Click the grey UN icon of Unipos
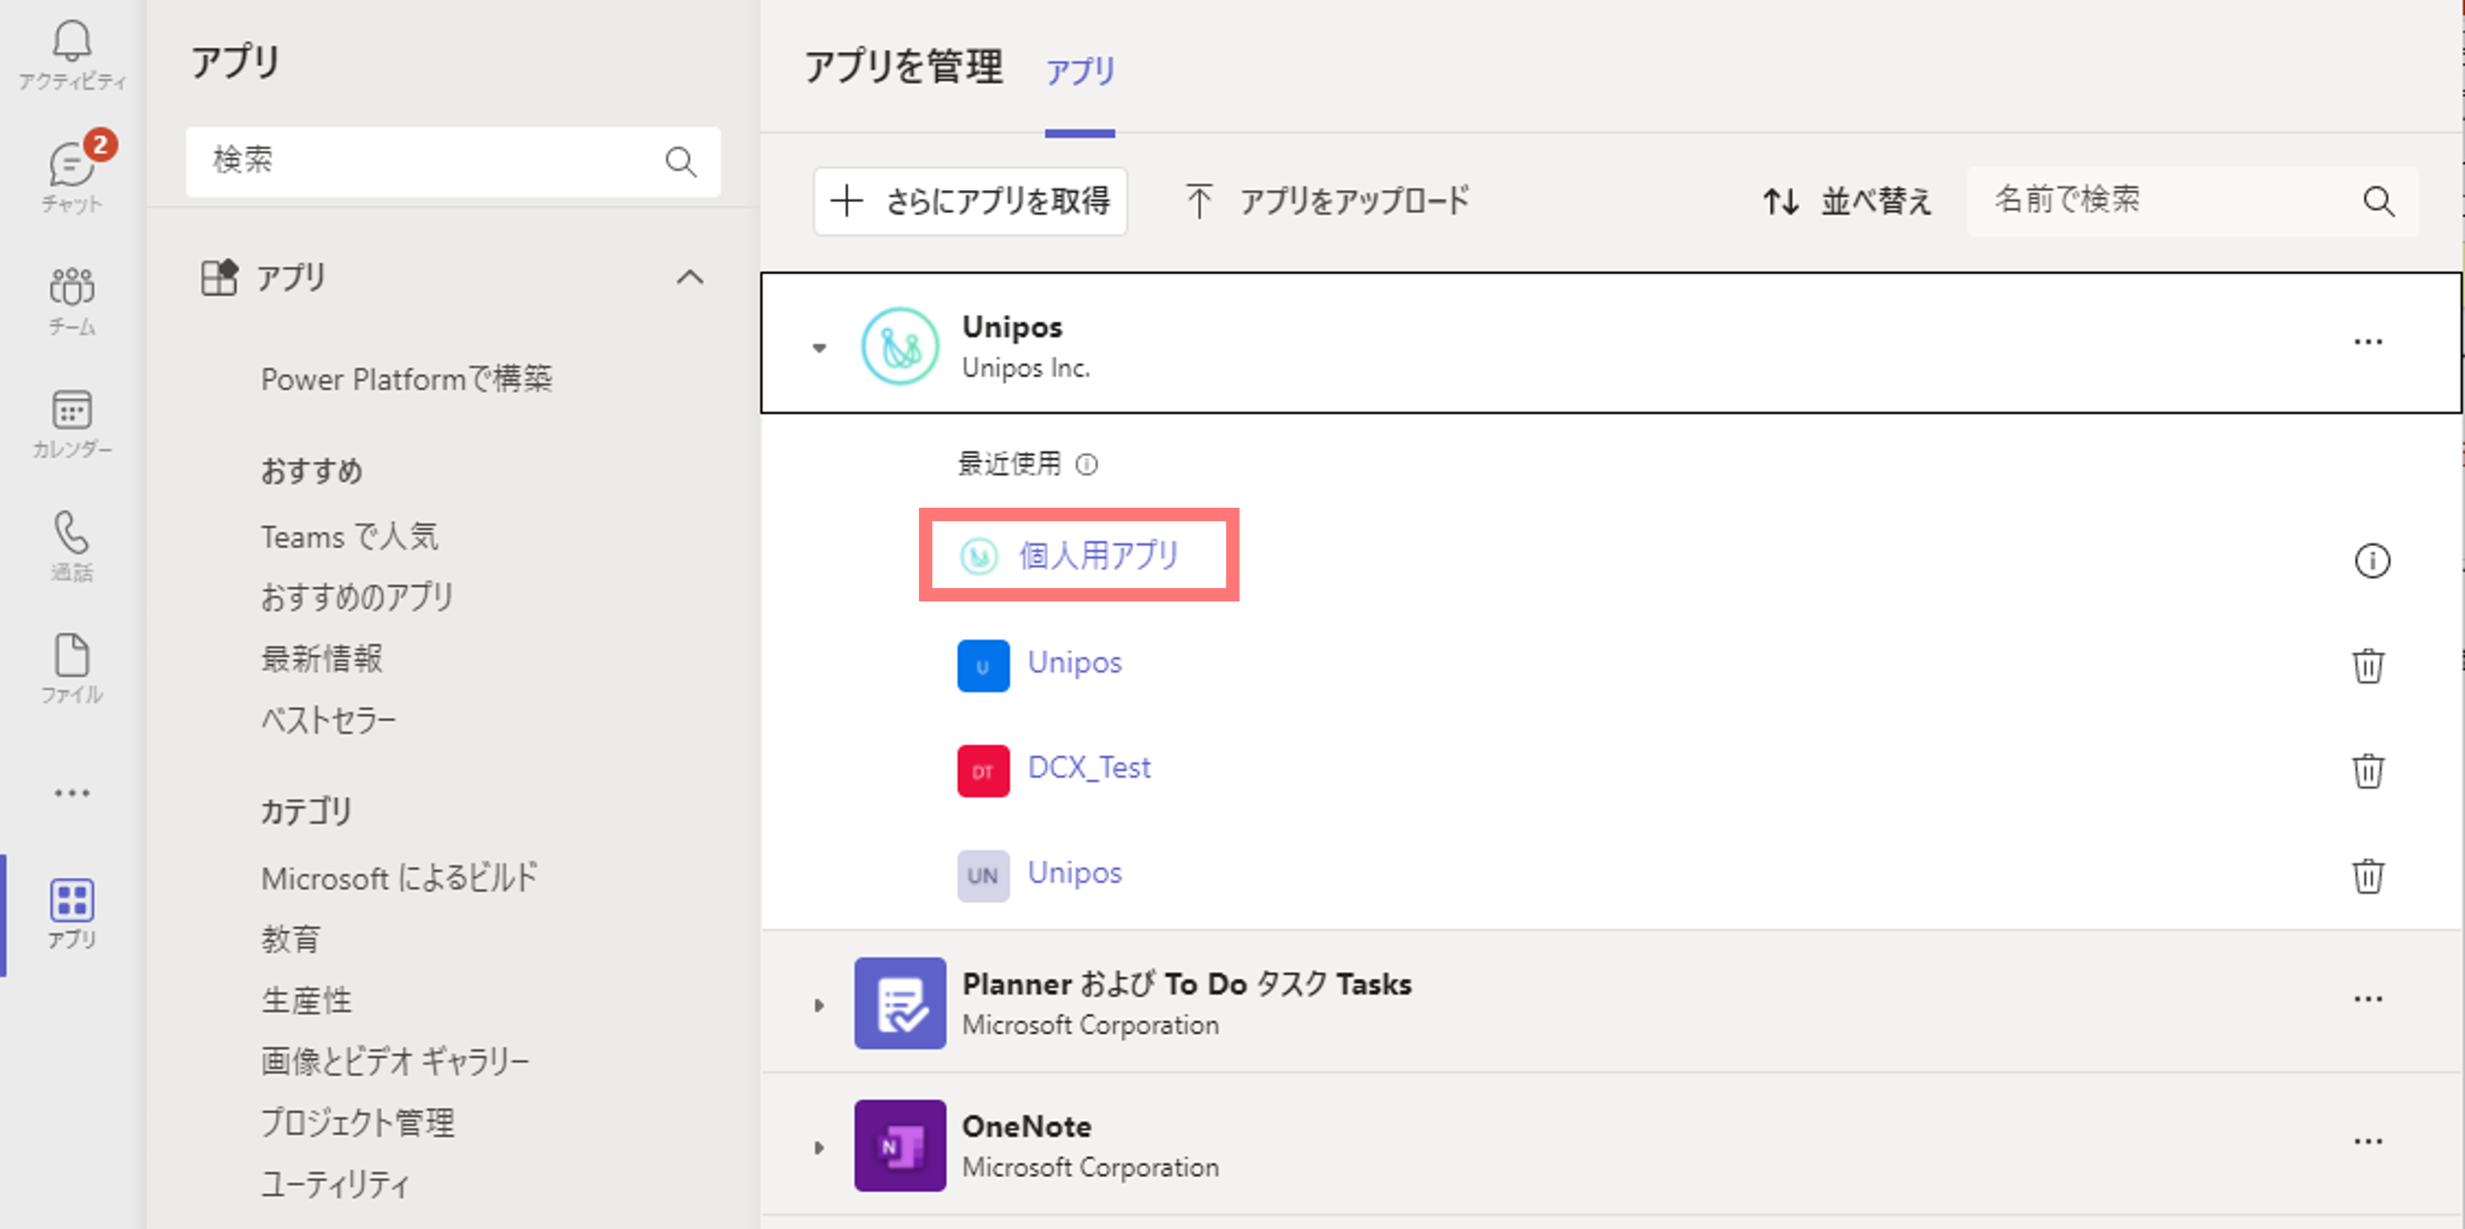Image resolution: width=2465 pixels, height=1229 pixels. pyautogui.click(x=983, y=876)
